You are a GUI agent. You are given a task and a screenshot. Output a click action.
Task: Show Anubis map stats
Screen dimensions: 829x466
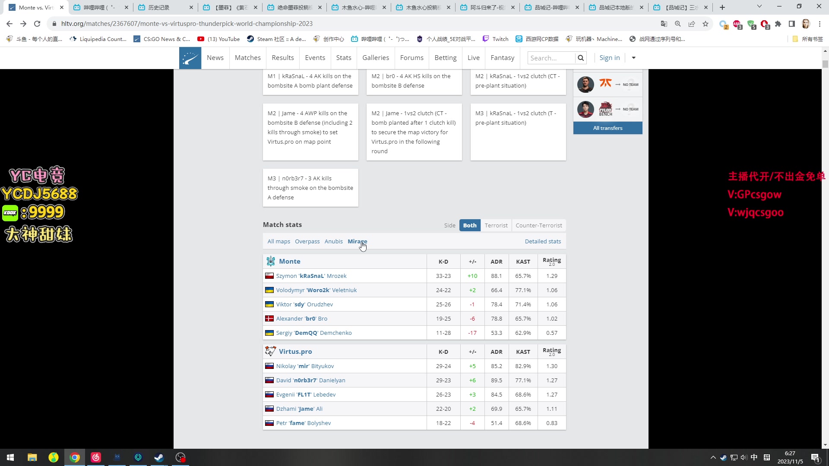pos(334,241)
